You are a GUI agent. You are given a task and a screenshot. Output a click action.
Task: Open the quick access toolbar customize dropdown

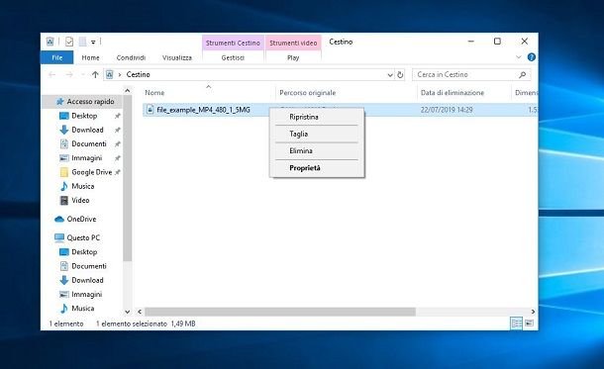pos(93,42)
